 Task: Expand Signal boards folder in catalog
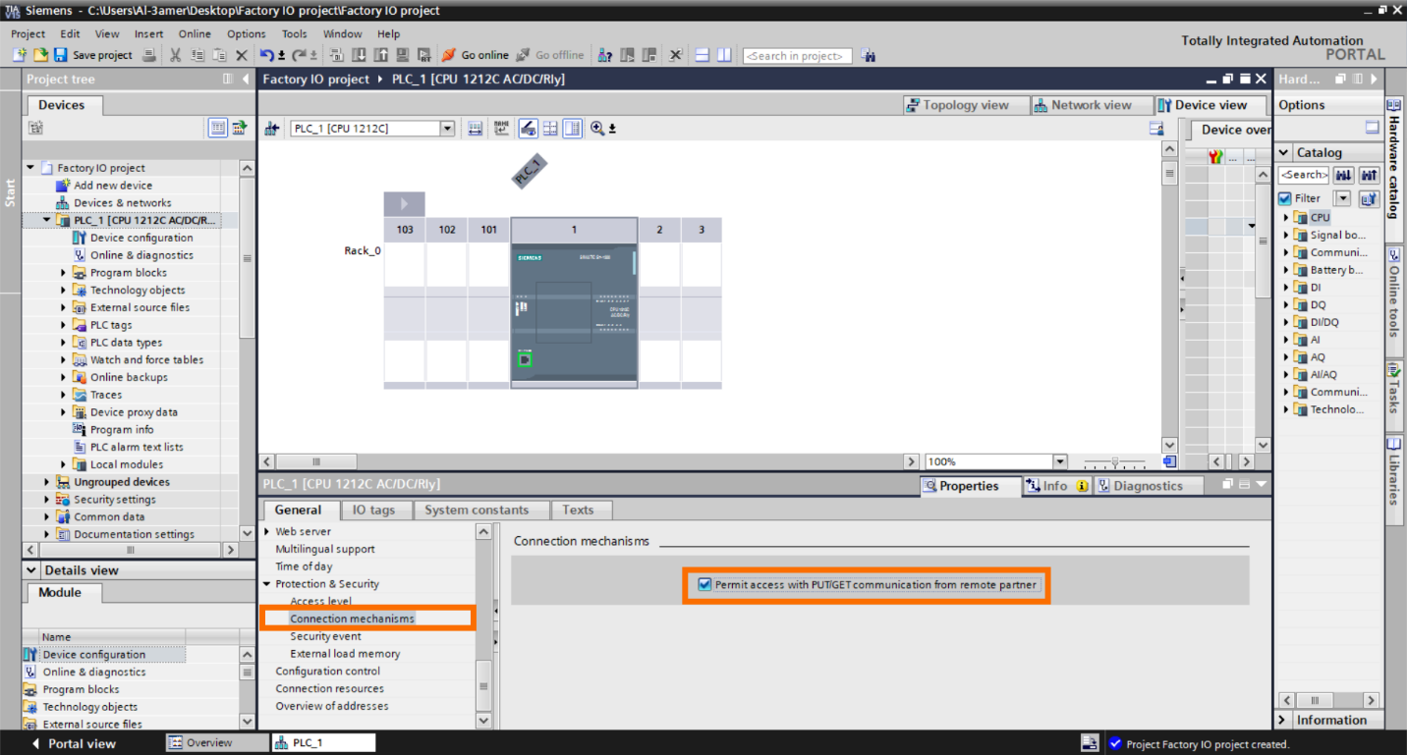[1285, 236]
